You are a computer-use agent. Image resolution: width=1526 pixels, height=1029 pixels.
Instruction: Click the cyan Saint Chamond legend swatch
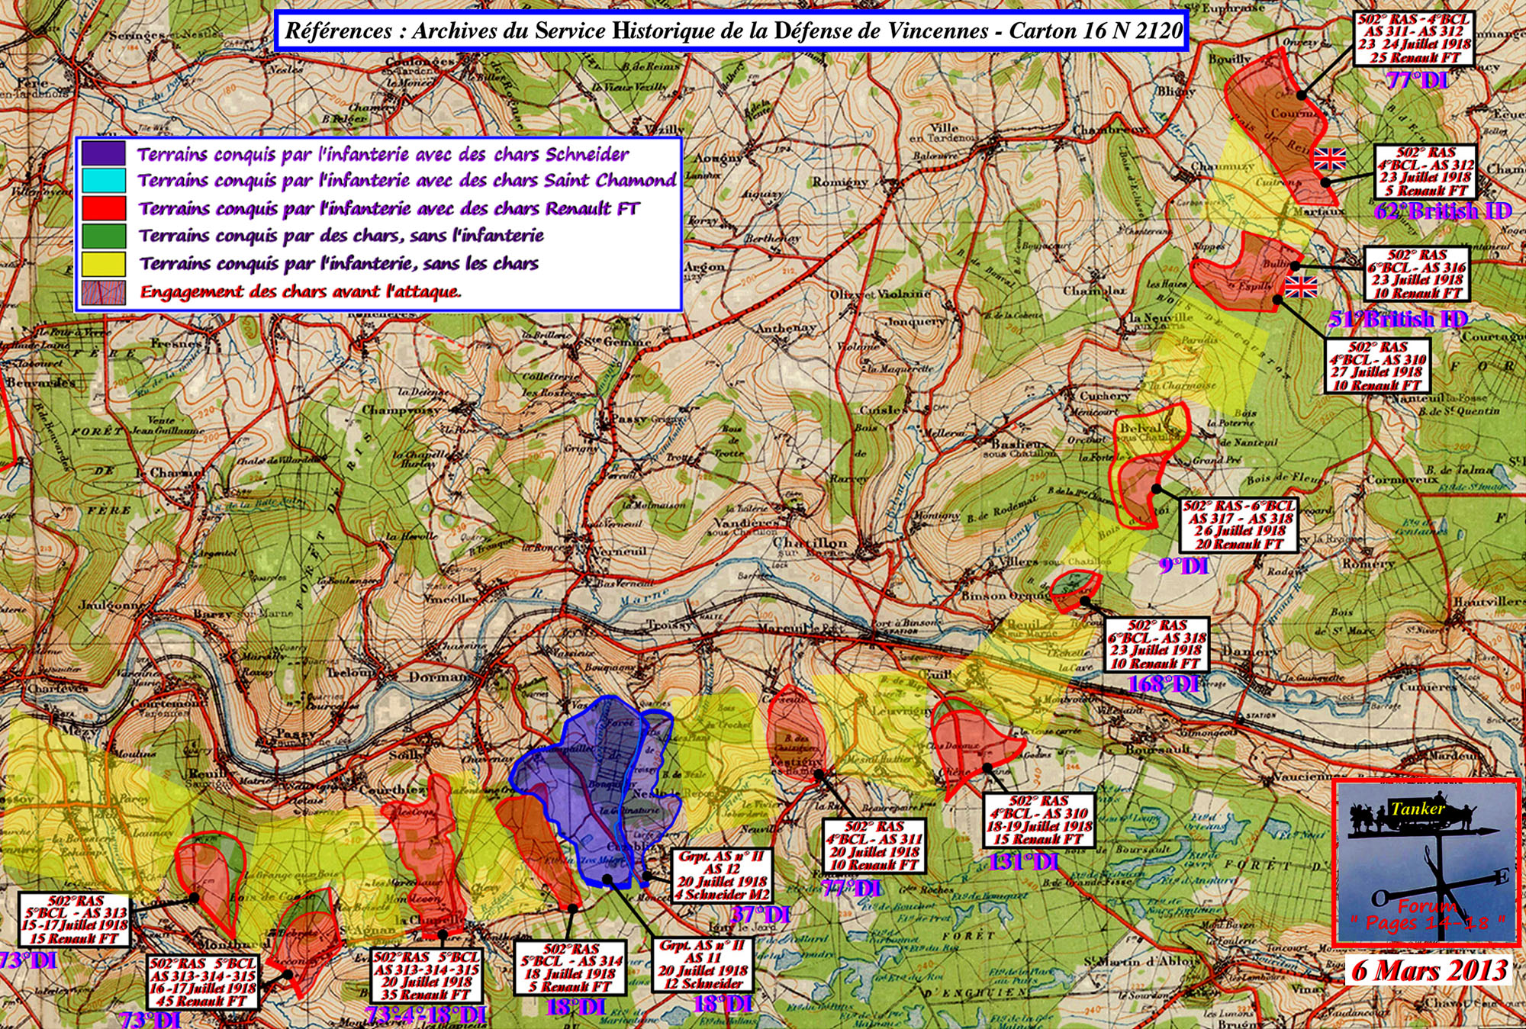104,181
